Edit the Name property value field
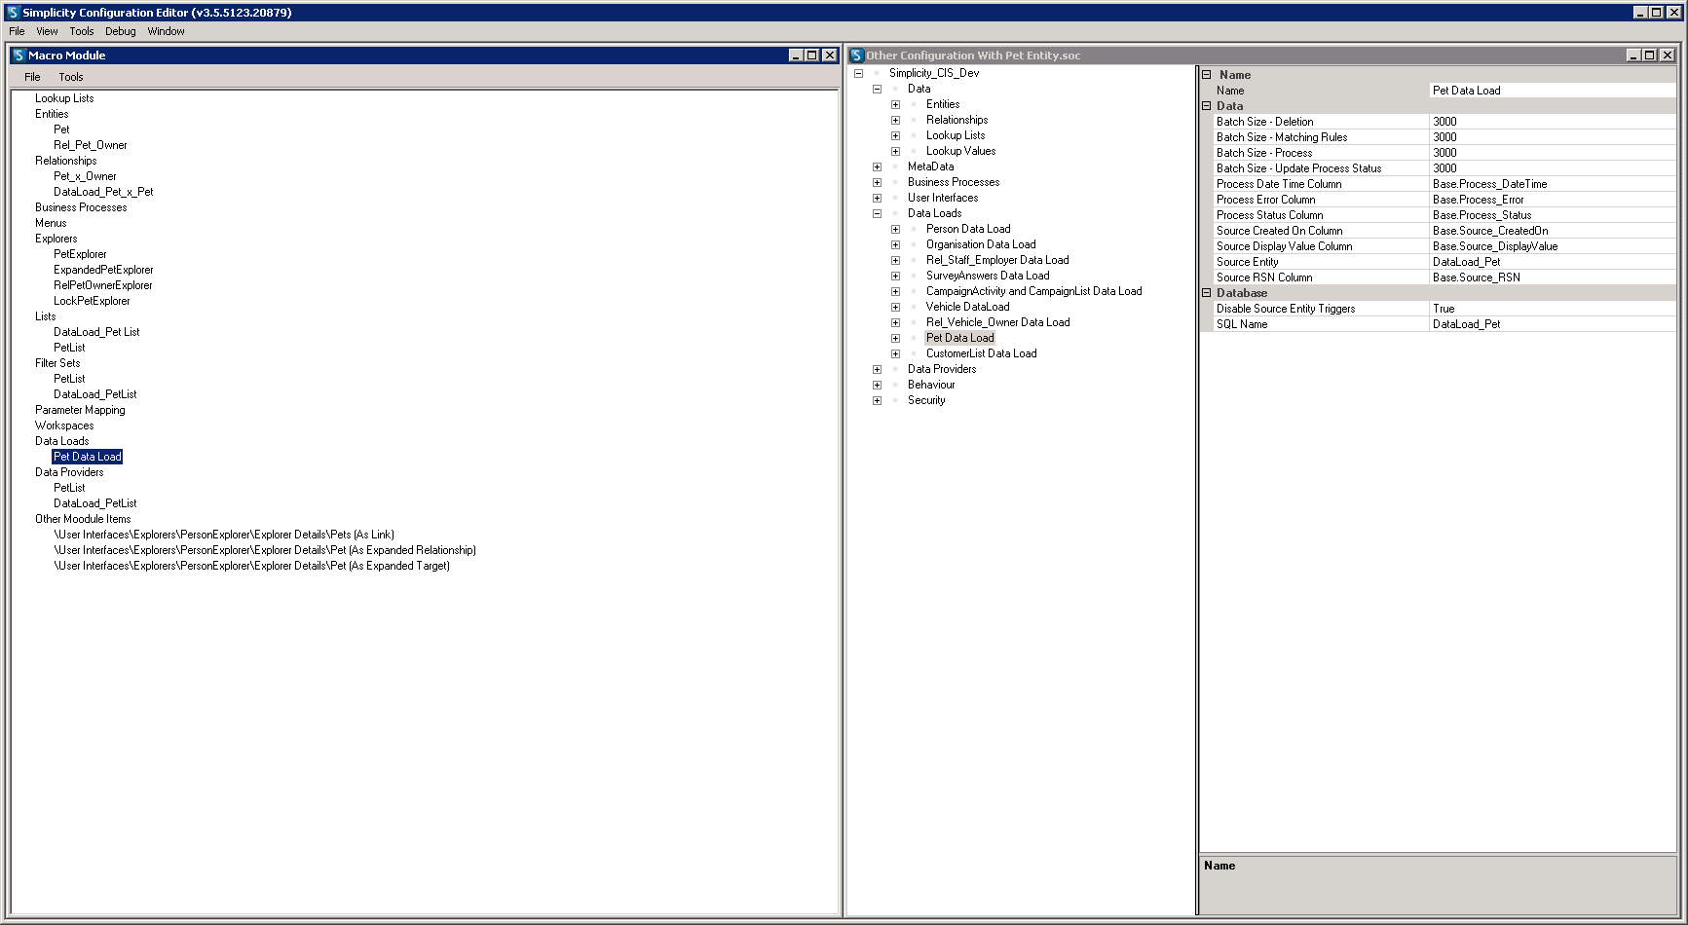Viewport: 1688px width, 925px height. click(1553, 91)
